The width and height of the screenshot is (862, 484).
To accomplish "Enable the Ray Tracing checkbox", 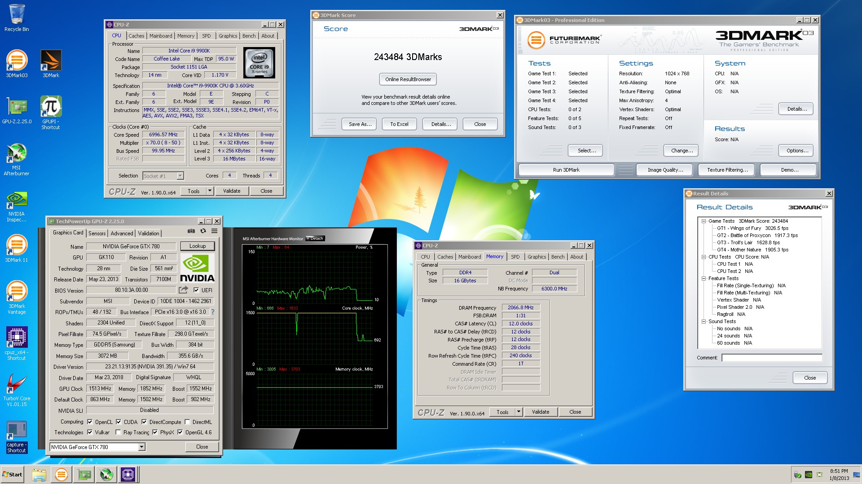I will pyautogui.click(x=118, y=432).
